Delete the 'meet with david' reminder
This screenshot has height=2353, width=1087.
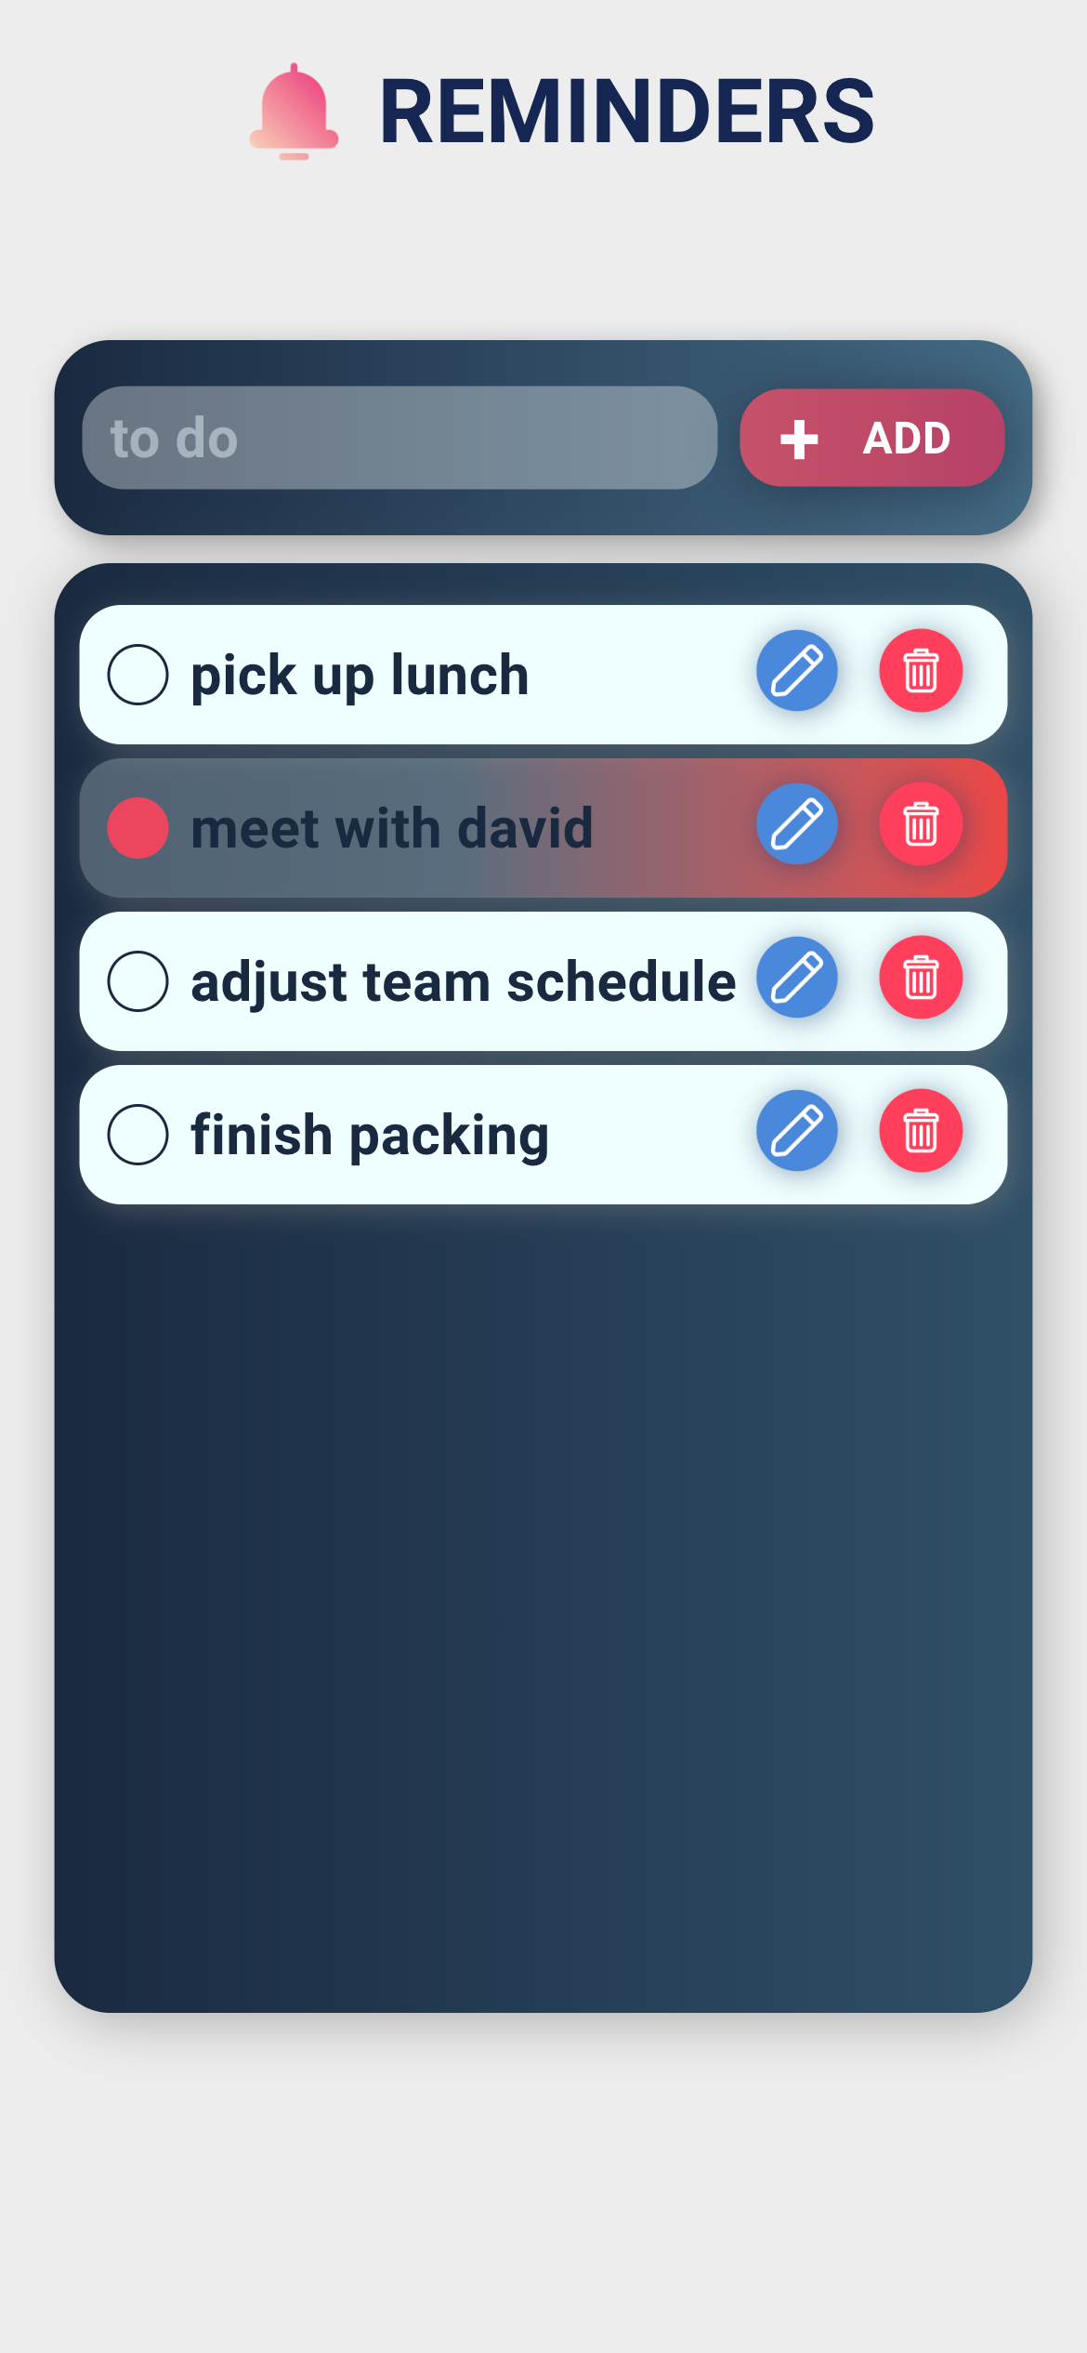click(x=921, y=824)
